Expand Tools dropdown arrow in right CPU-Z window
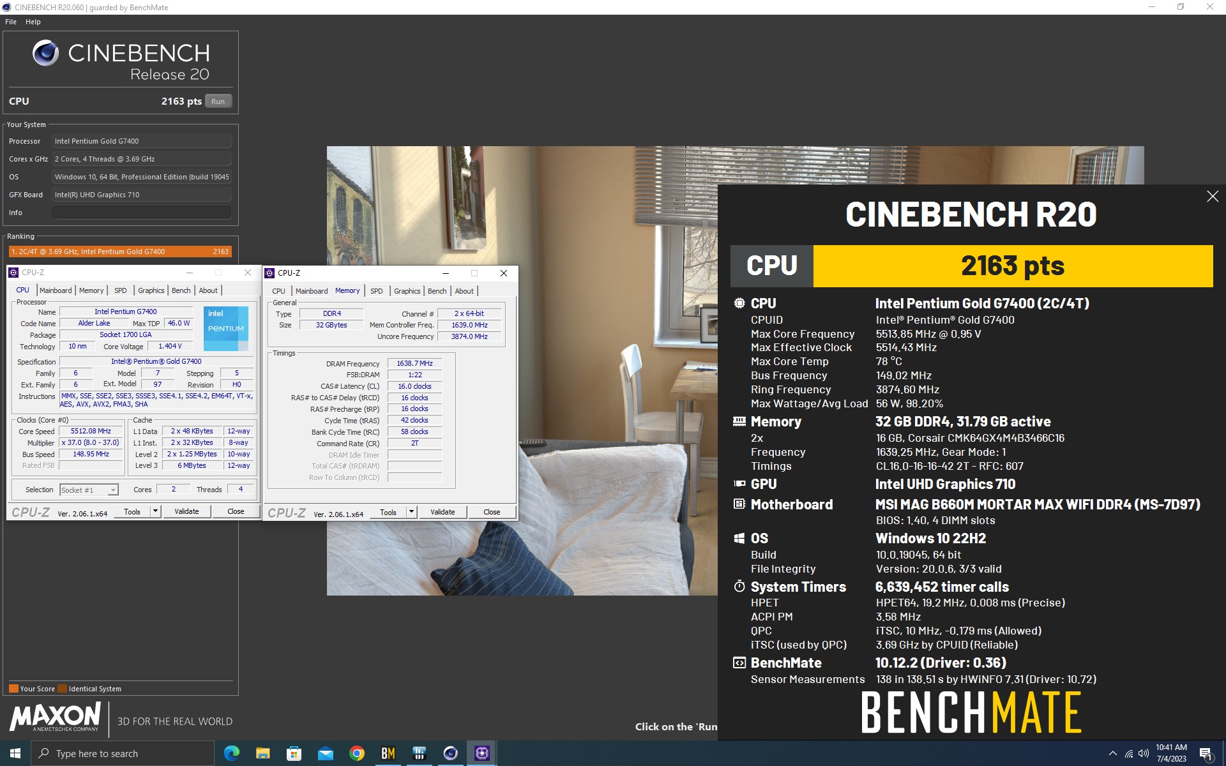Viewport: 1226px width, 766px height. pos(411,512)
